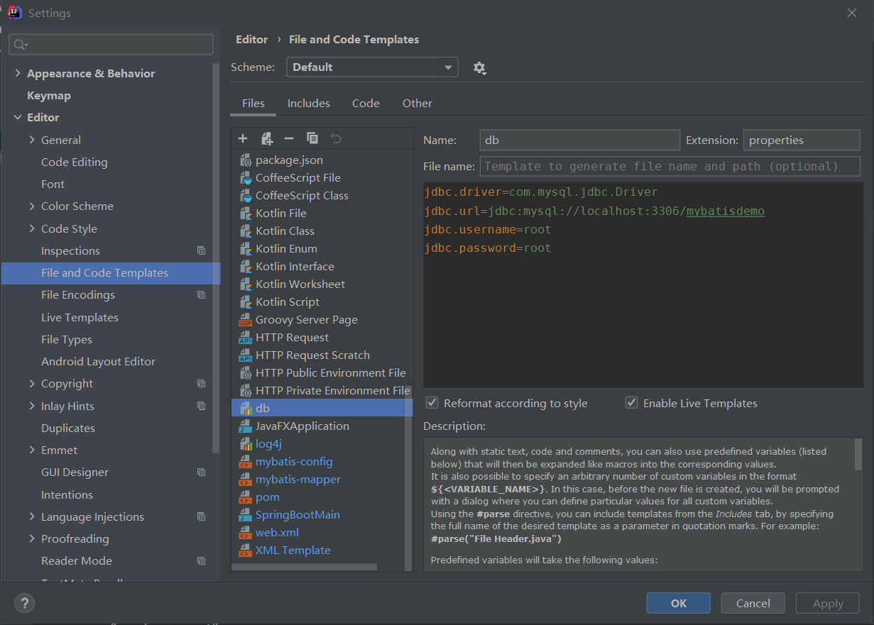Click the template list horizontal scrollbar
Image resolution: width=874 pixels, height=625 pixels.
pyautogui.click(x=305, y=567)
